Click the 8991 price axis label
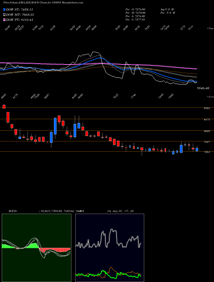This screenshot has height=282, width=214. point(206,109)
